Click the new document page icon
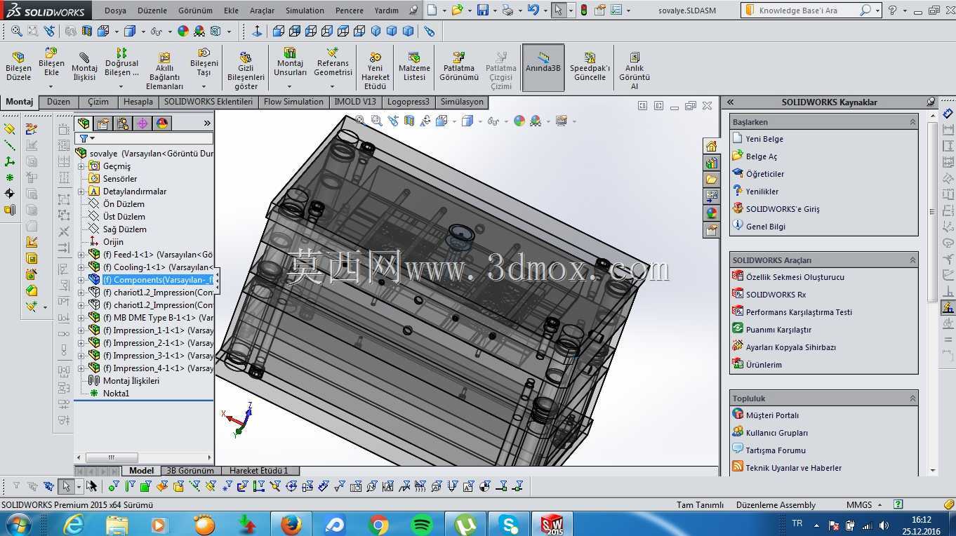The width and height of the screenshot is (956, 536). coord(432,11)
